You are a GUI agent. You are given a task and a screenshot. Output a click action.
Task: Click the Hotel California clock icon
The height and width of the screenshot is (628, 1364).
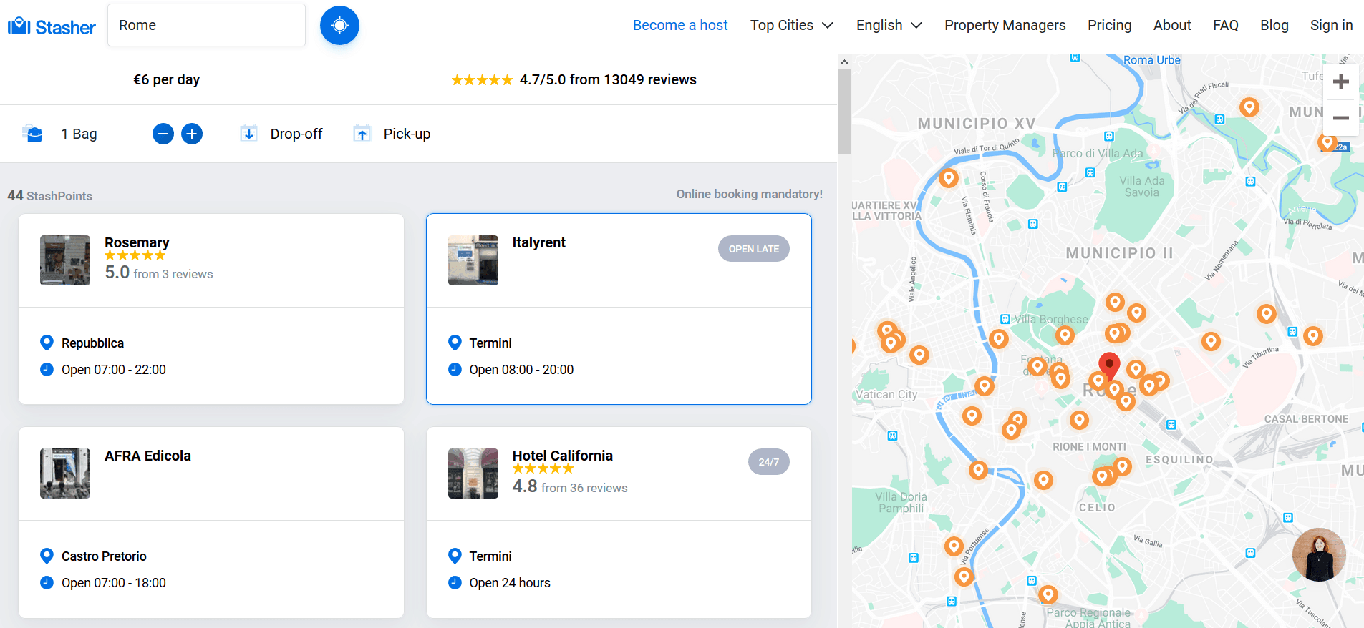(x=455, y=582)
